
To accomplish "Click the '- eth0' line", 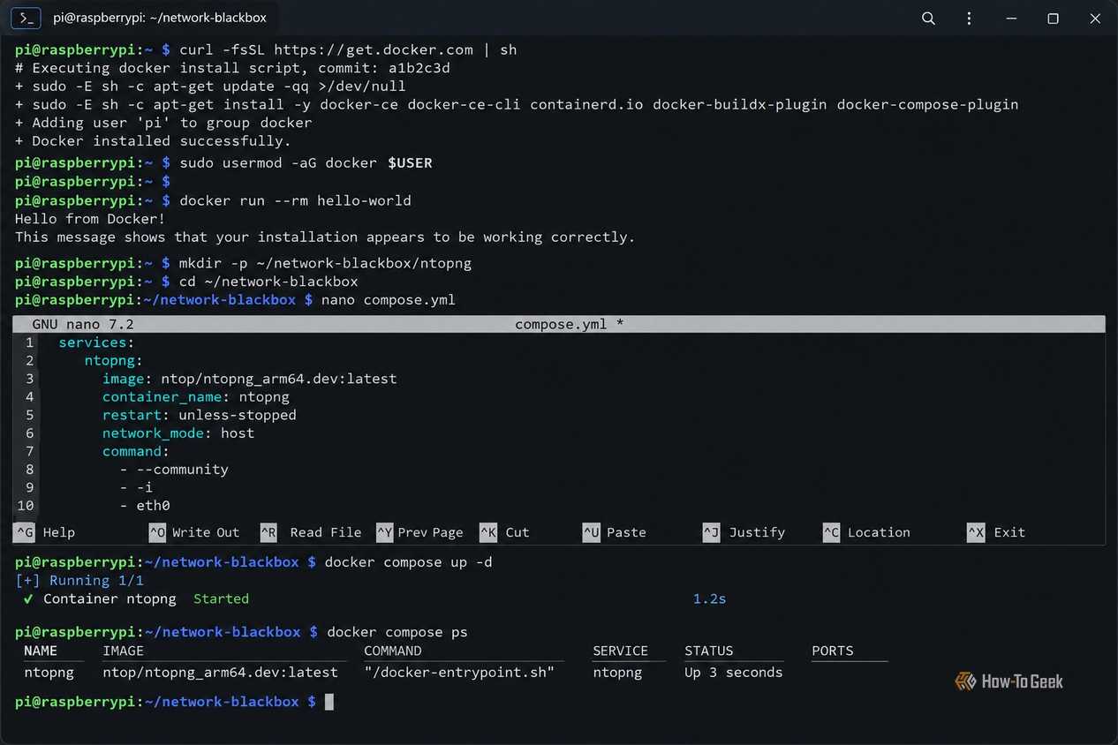I will pos(145,506).
